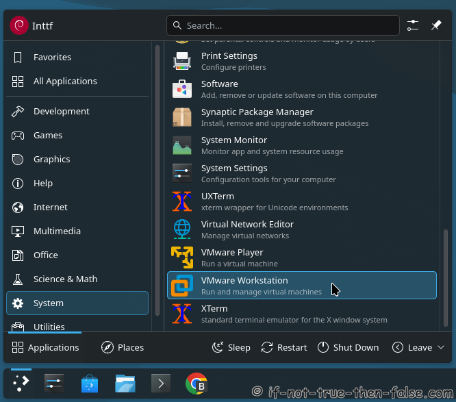This screenshot has height=402, width=456.
Task: Open the Graphics category
Action: [77, 160]
